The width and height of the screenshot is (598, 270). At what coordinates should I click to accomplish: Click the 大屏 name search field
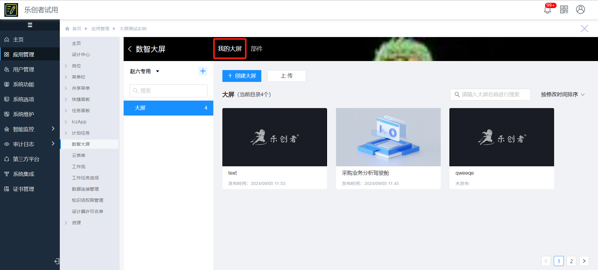490,94
